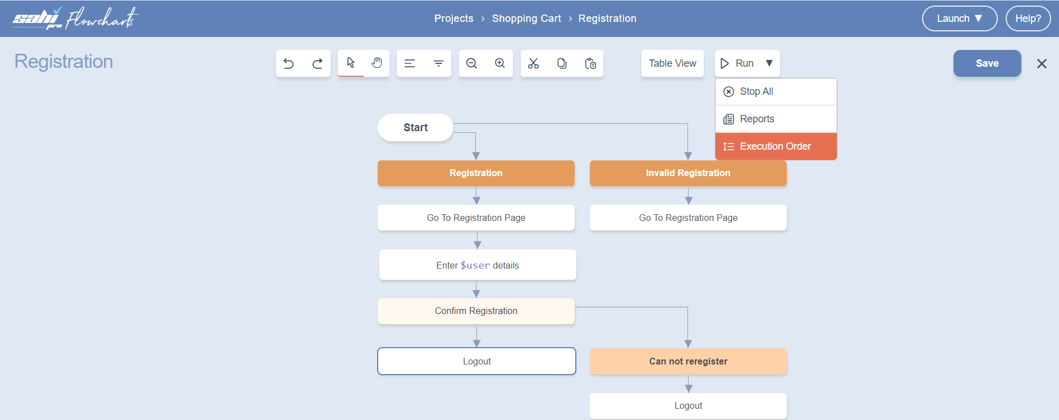Click the Redo arrow icon
This screenshot has width=1059, height=420.
click(317, 63)
